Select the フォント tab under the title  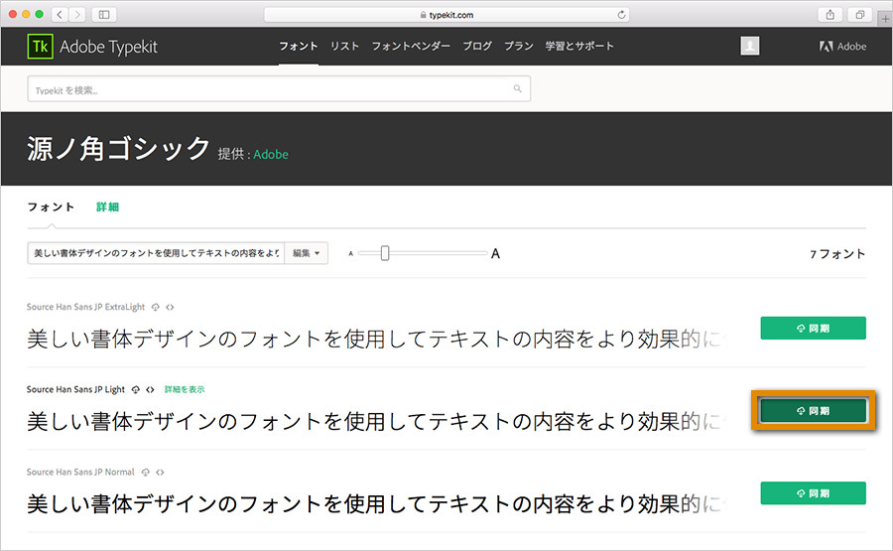tap(51, 207)
